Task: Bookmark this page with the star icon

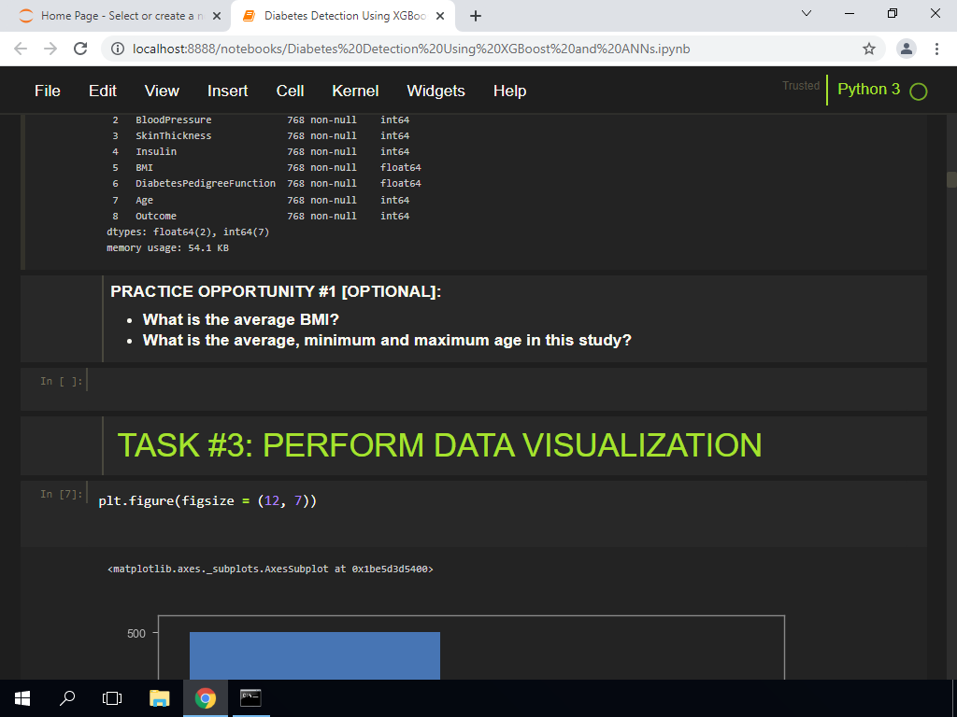Action: 869,49
